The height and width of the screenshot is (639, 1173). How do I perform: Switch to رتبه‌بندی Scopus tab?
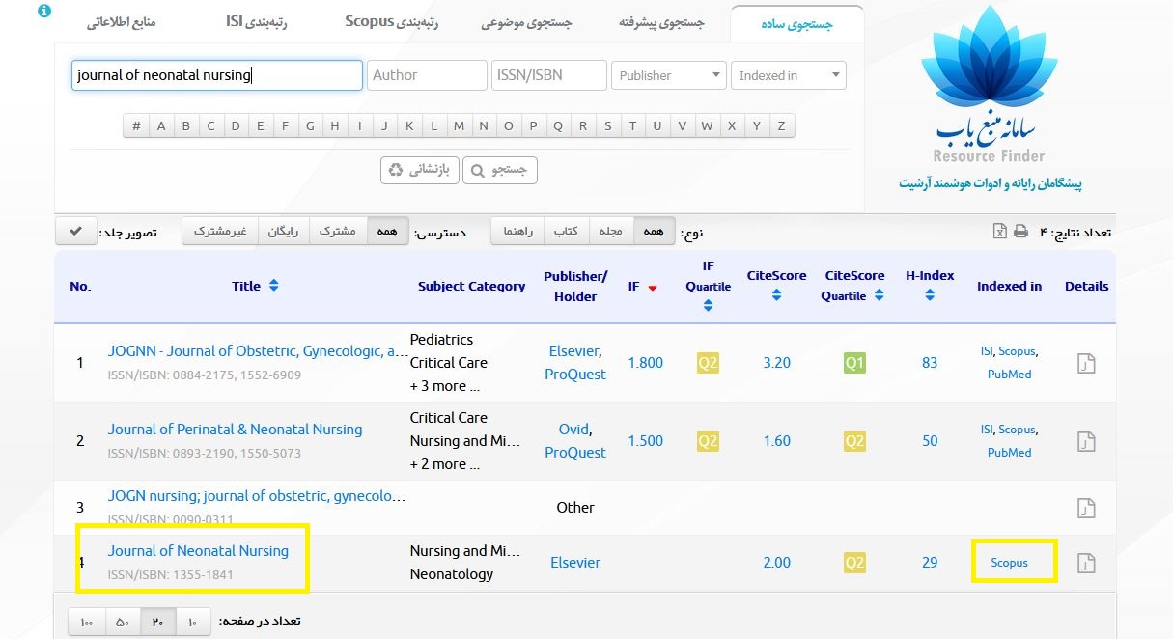coord(392,23)
